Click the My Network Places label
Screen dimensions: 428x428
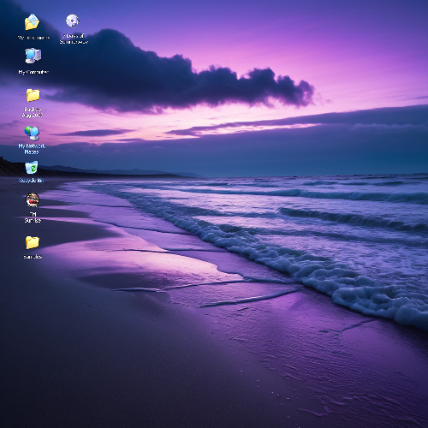32,149
